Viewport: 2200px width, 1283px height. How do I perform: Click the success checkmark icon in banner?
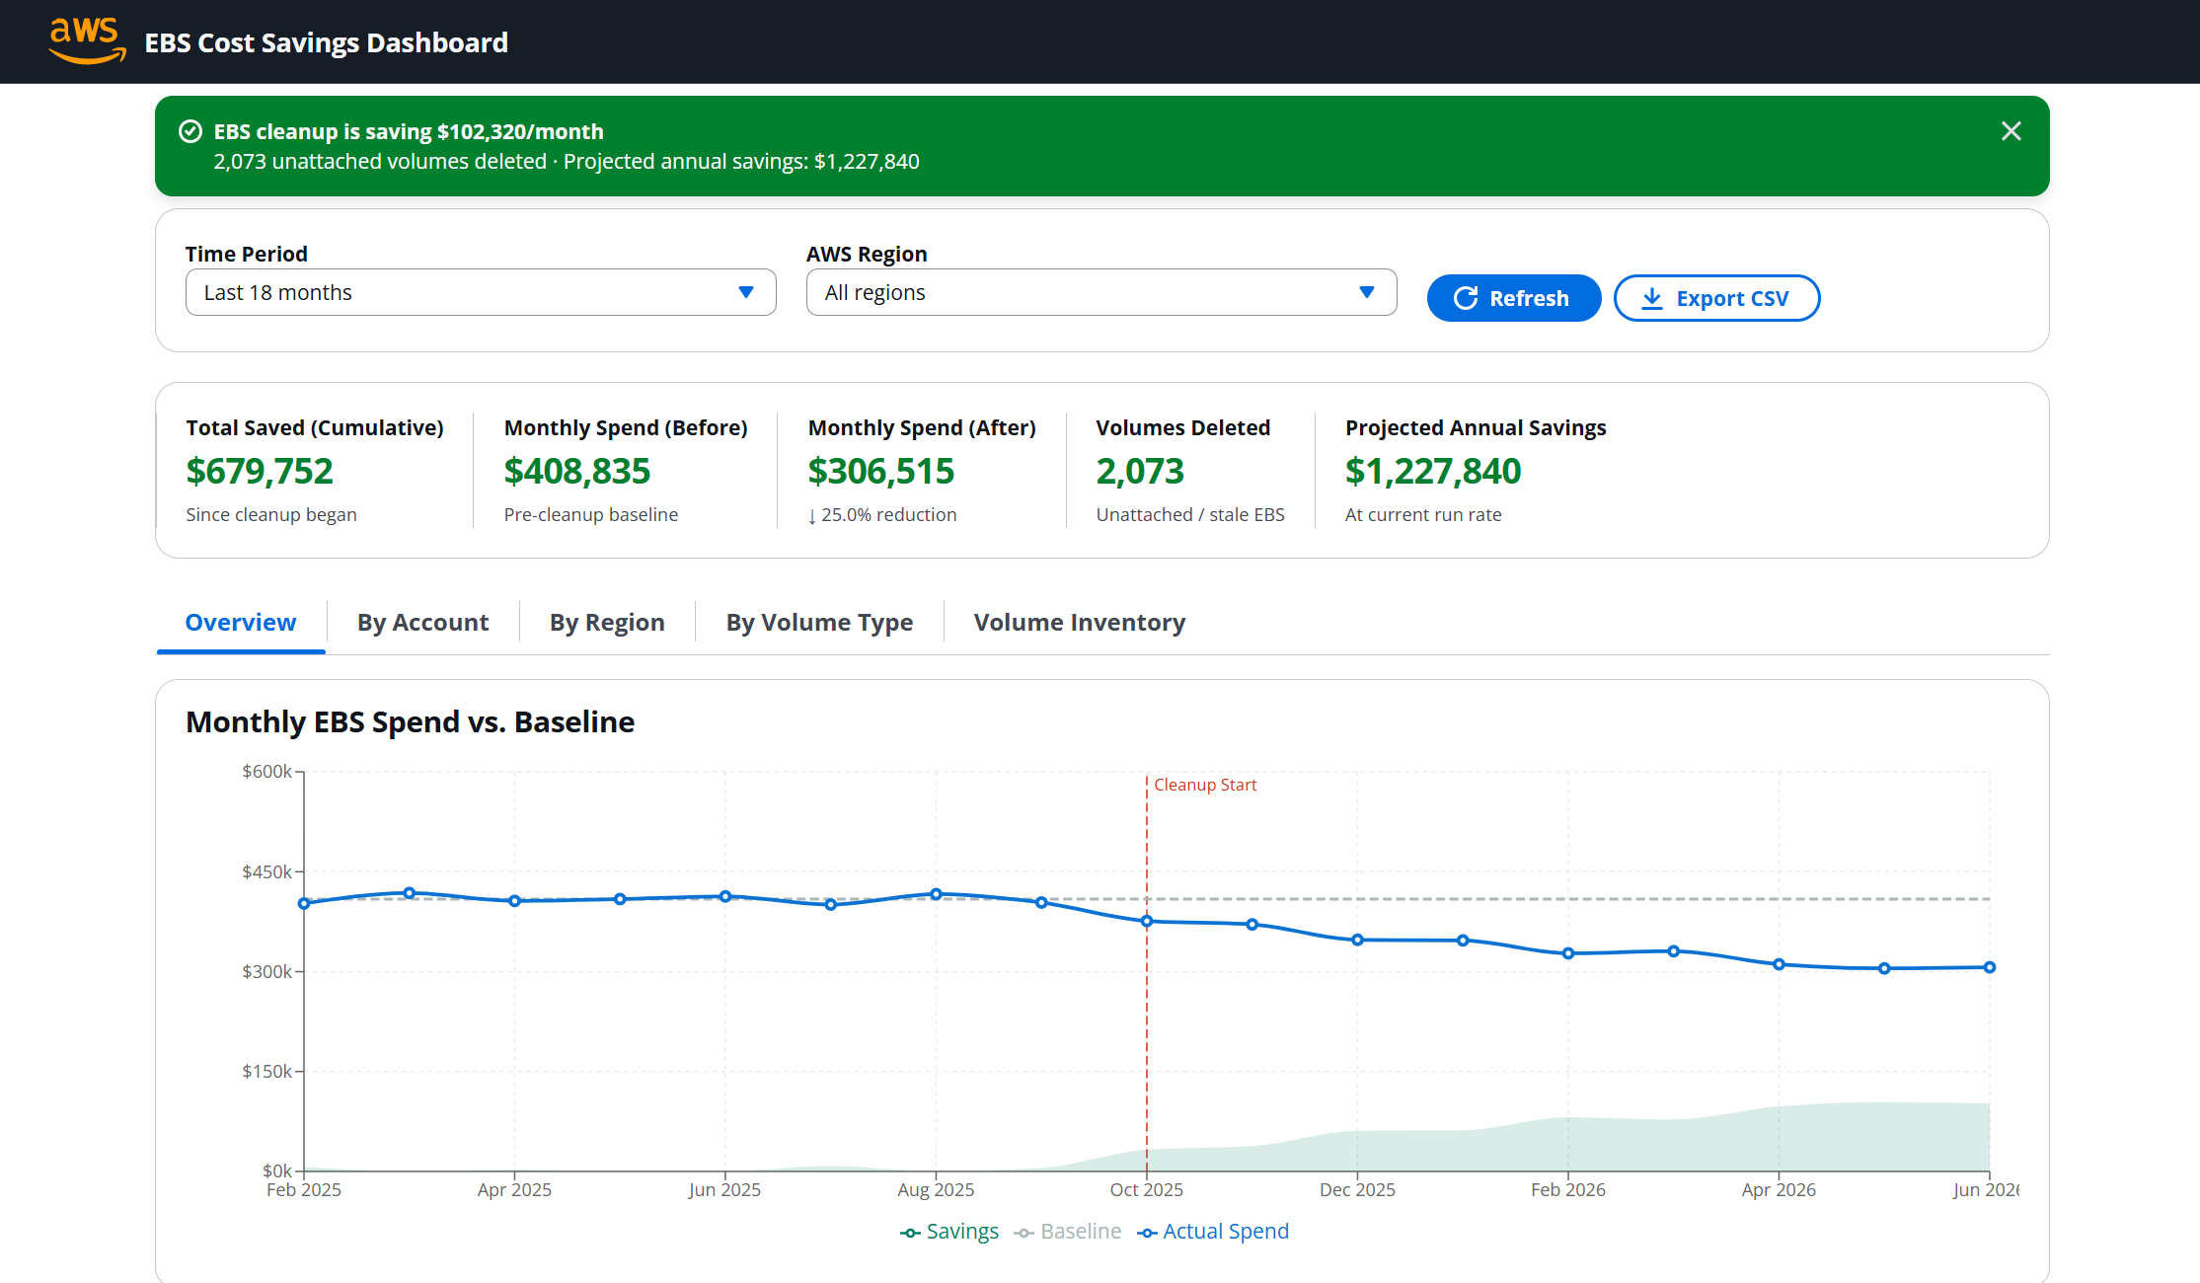[x=190, y=131]
